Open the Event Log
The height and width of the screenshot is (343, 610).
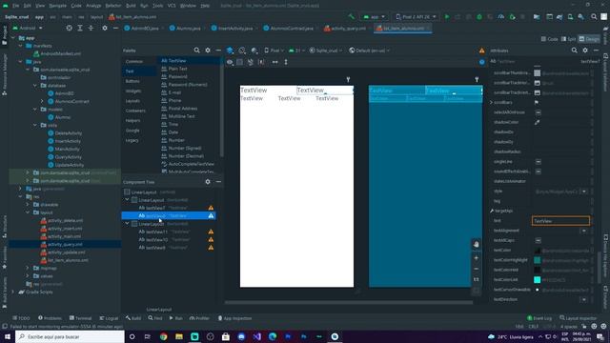pyautogui.click(x=539, y=318)
